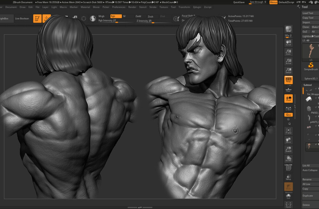The image size is (319, 209).
Task: Click the Rename subtool button
Action: (x=310, y=179)
